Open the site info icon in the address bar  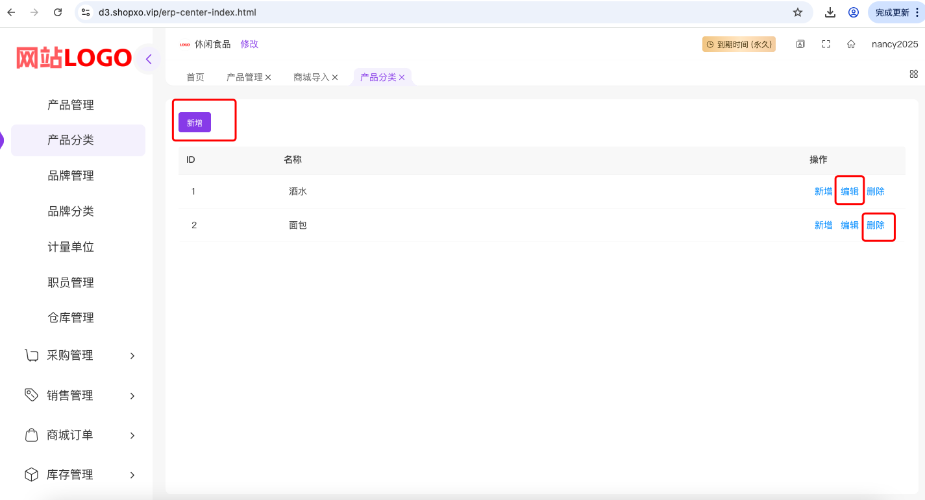coord(86,12)
